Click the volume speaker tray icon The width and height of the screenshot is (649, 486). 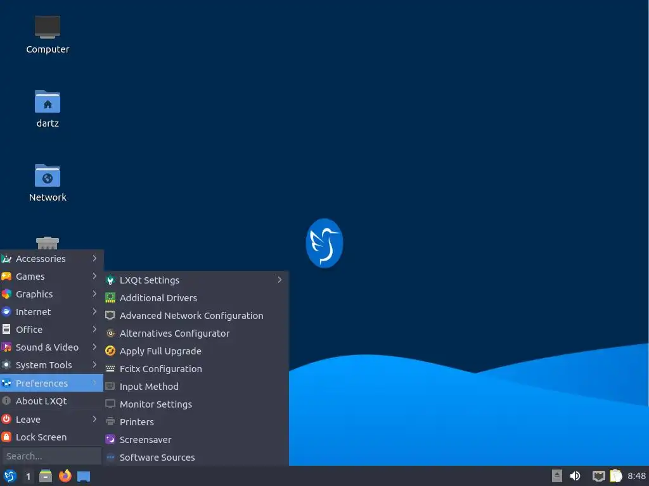pos(575,476)
